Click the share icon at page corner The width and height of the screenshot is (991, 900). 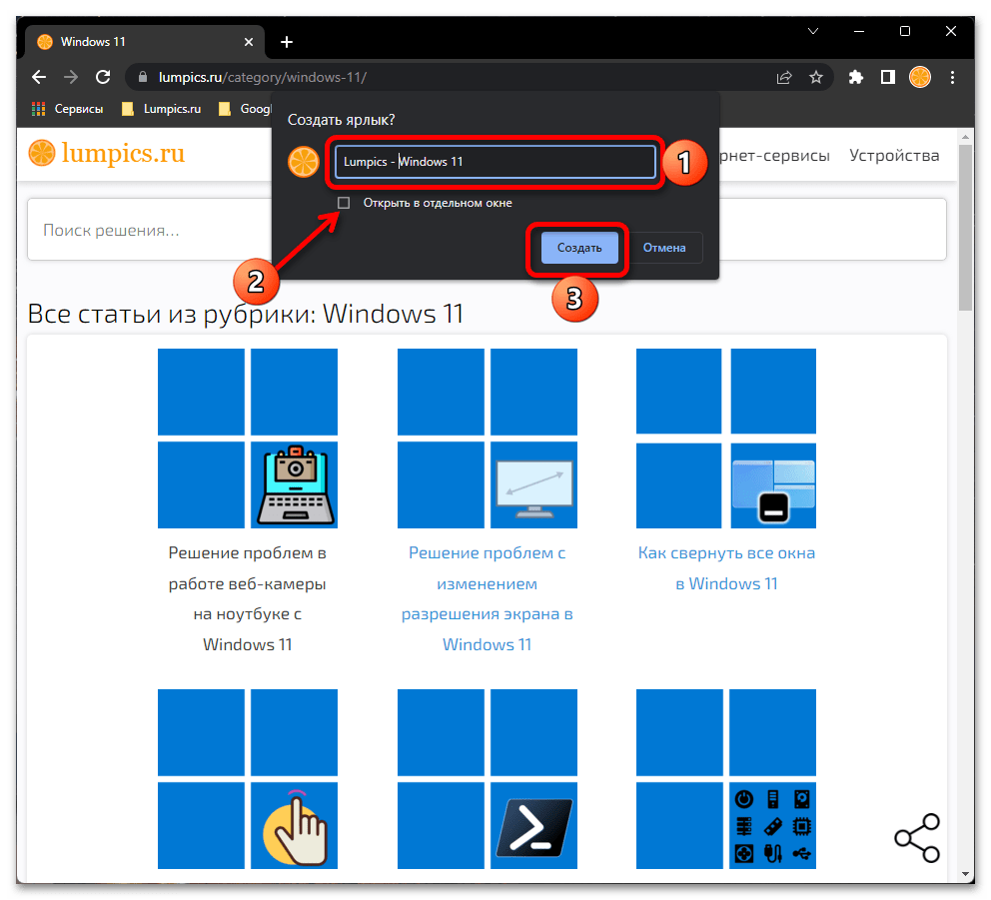pyautogui.click(x=917, y=838)
